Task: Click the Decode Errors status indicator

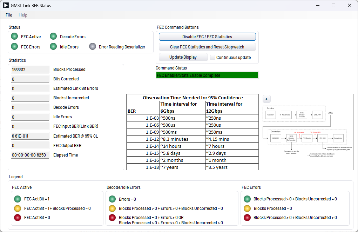Action: coord(53,37)
